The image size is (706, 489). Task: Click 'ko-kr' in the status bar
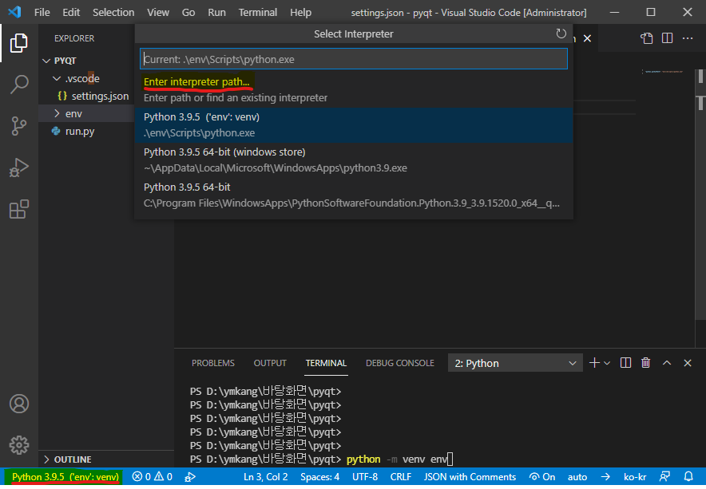635,477
